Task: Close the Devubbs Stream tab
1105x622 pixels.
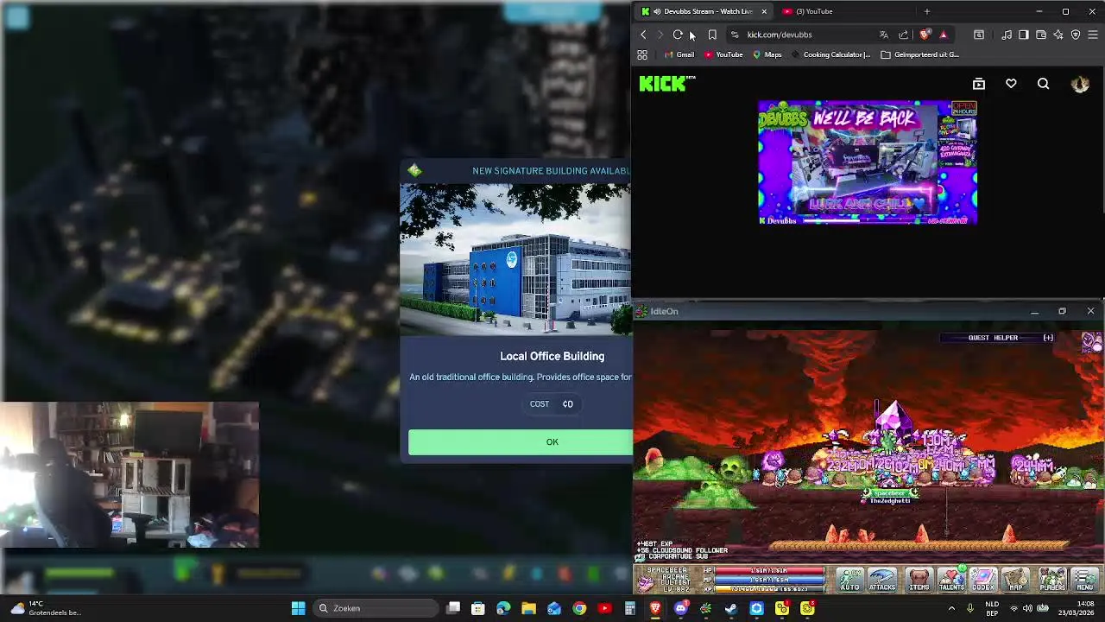Action: (763, 11)
